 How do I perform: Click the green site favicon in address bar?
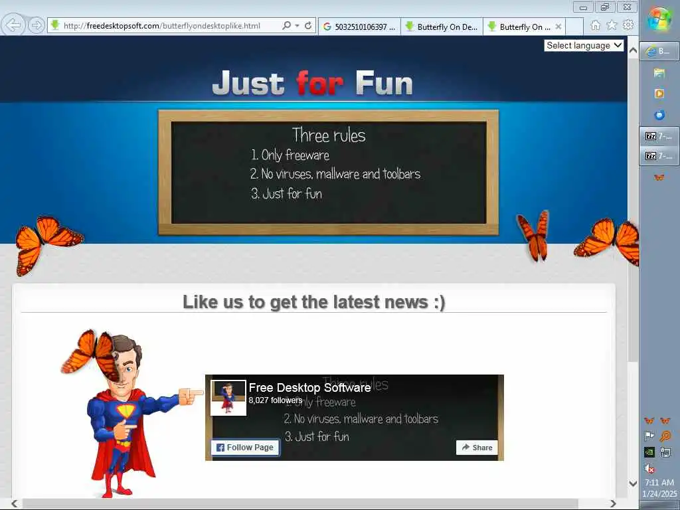[55, 26]
